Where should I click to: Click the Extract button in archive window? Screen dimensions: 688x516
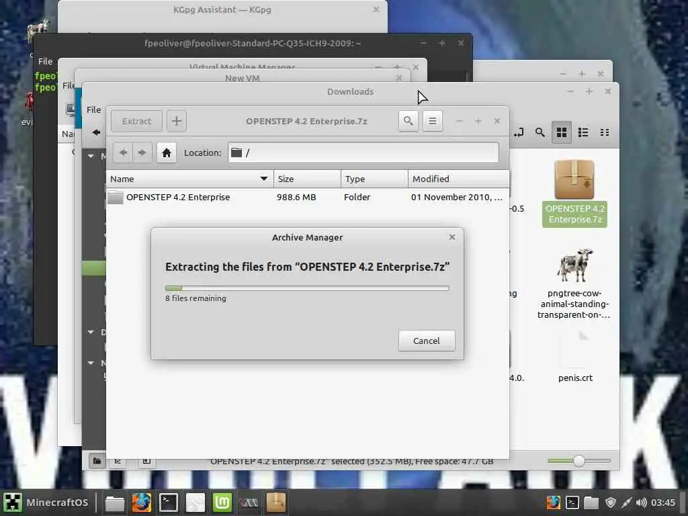[x=136, y=121]
